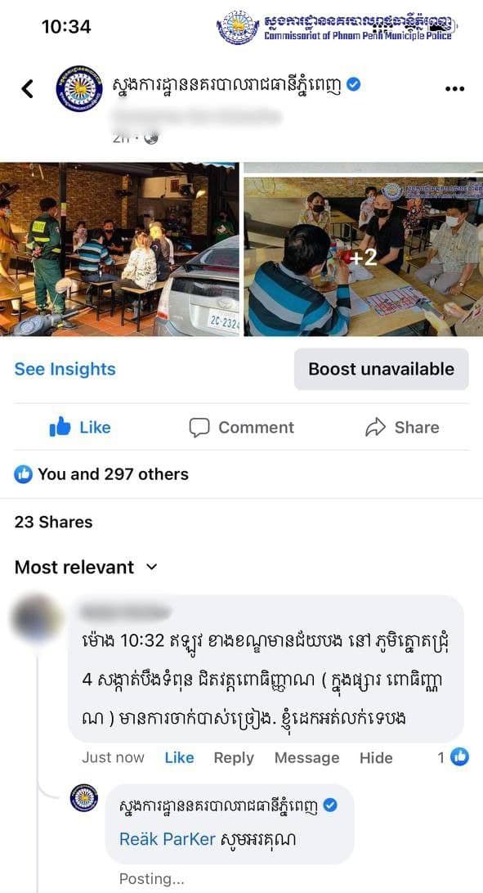Open the +2 more photos thumbnail

364,249
